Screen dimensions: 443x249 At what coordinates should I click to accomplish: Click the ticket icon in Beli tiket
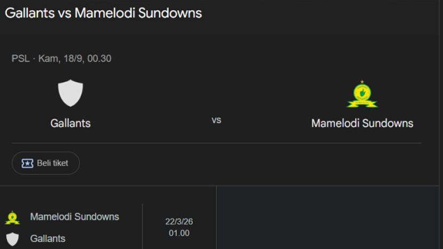(27, 164)
